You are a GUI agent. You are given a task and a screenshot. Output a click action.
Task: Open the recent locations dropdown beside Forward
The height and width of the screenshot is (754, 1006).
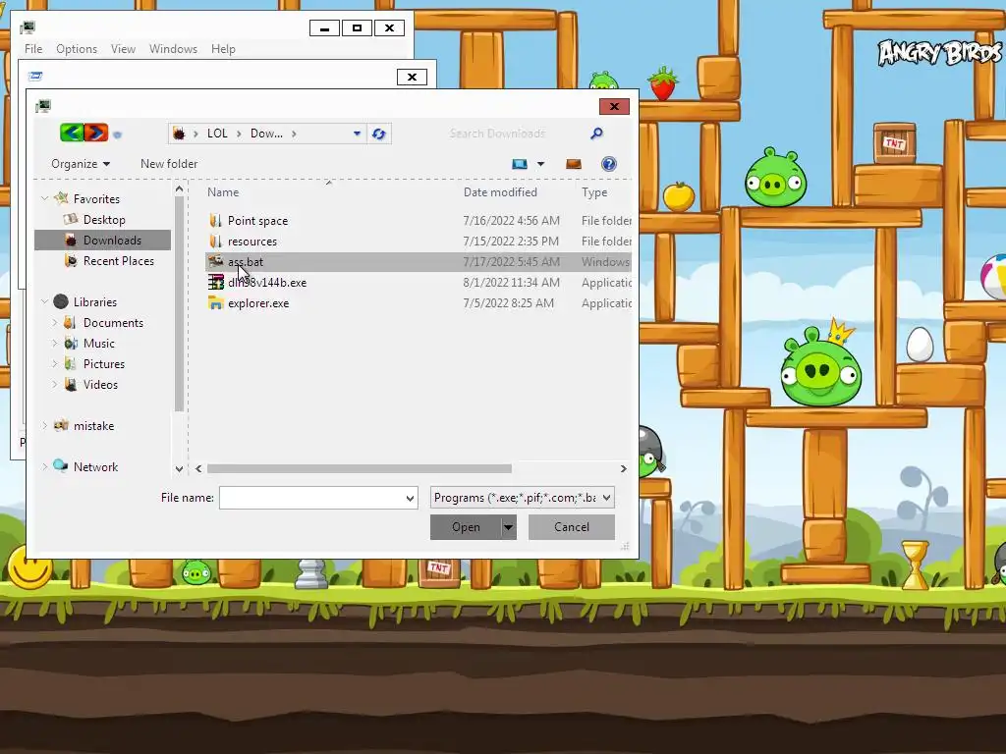coord(118,134)
